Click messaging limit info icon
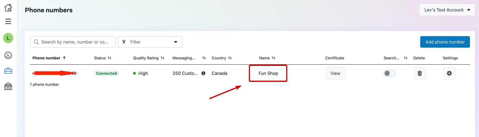Image resolution: width=479 pixels, height=137 pixels. coord(203,73)
